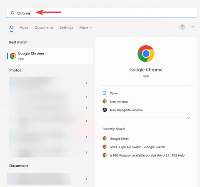Click the Open external-link icon
This screenshot has width=200, height=187.
[105, 93]
